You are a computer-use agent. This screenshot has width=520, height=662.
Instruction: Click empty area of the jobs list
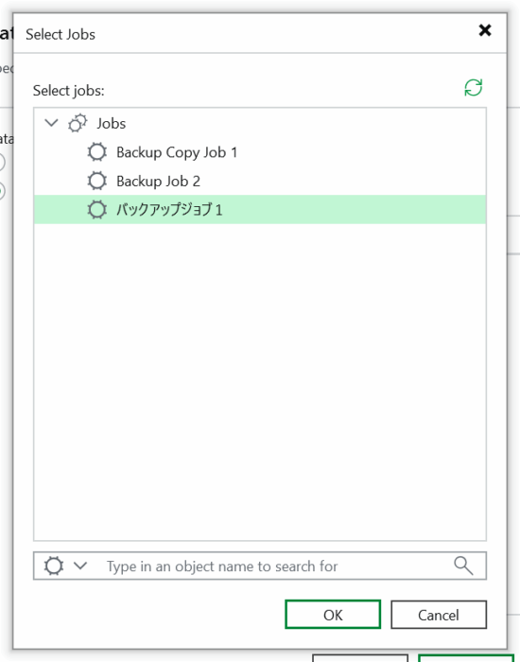(x=260, y=380)
